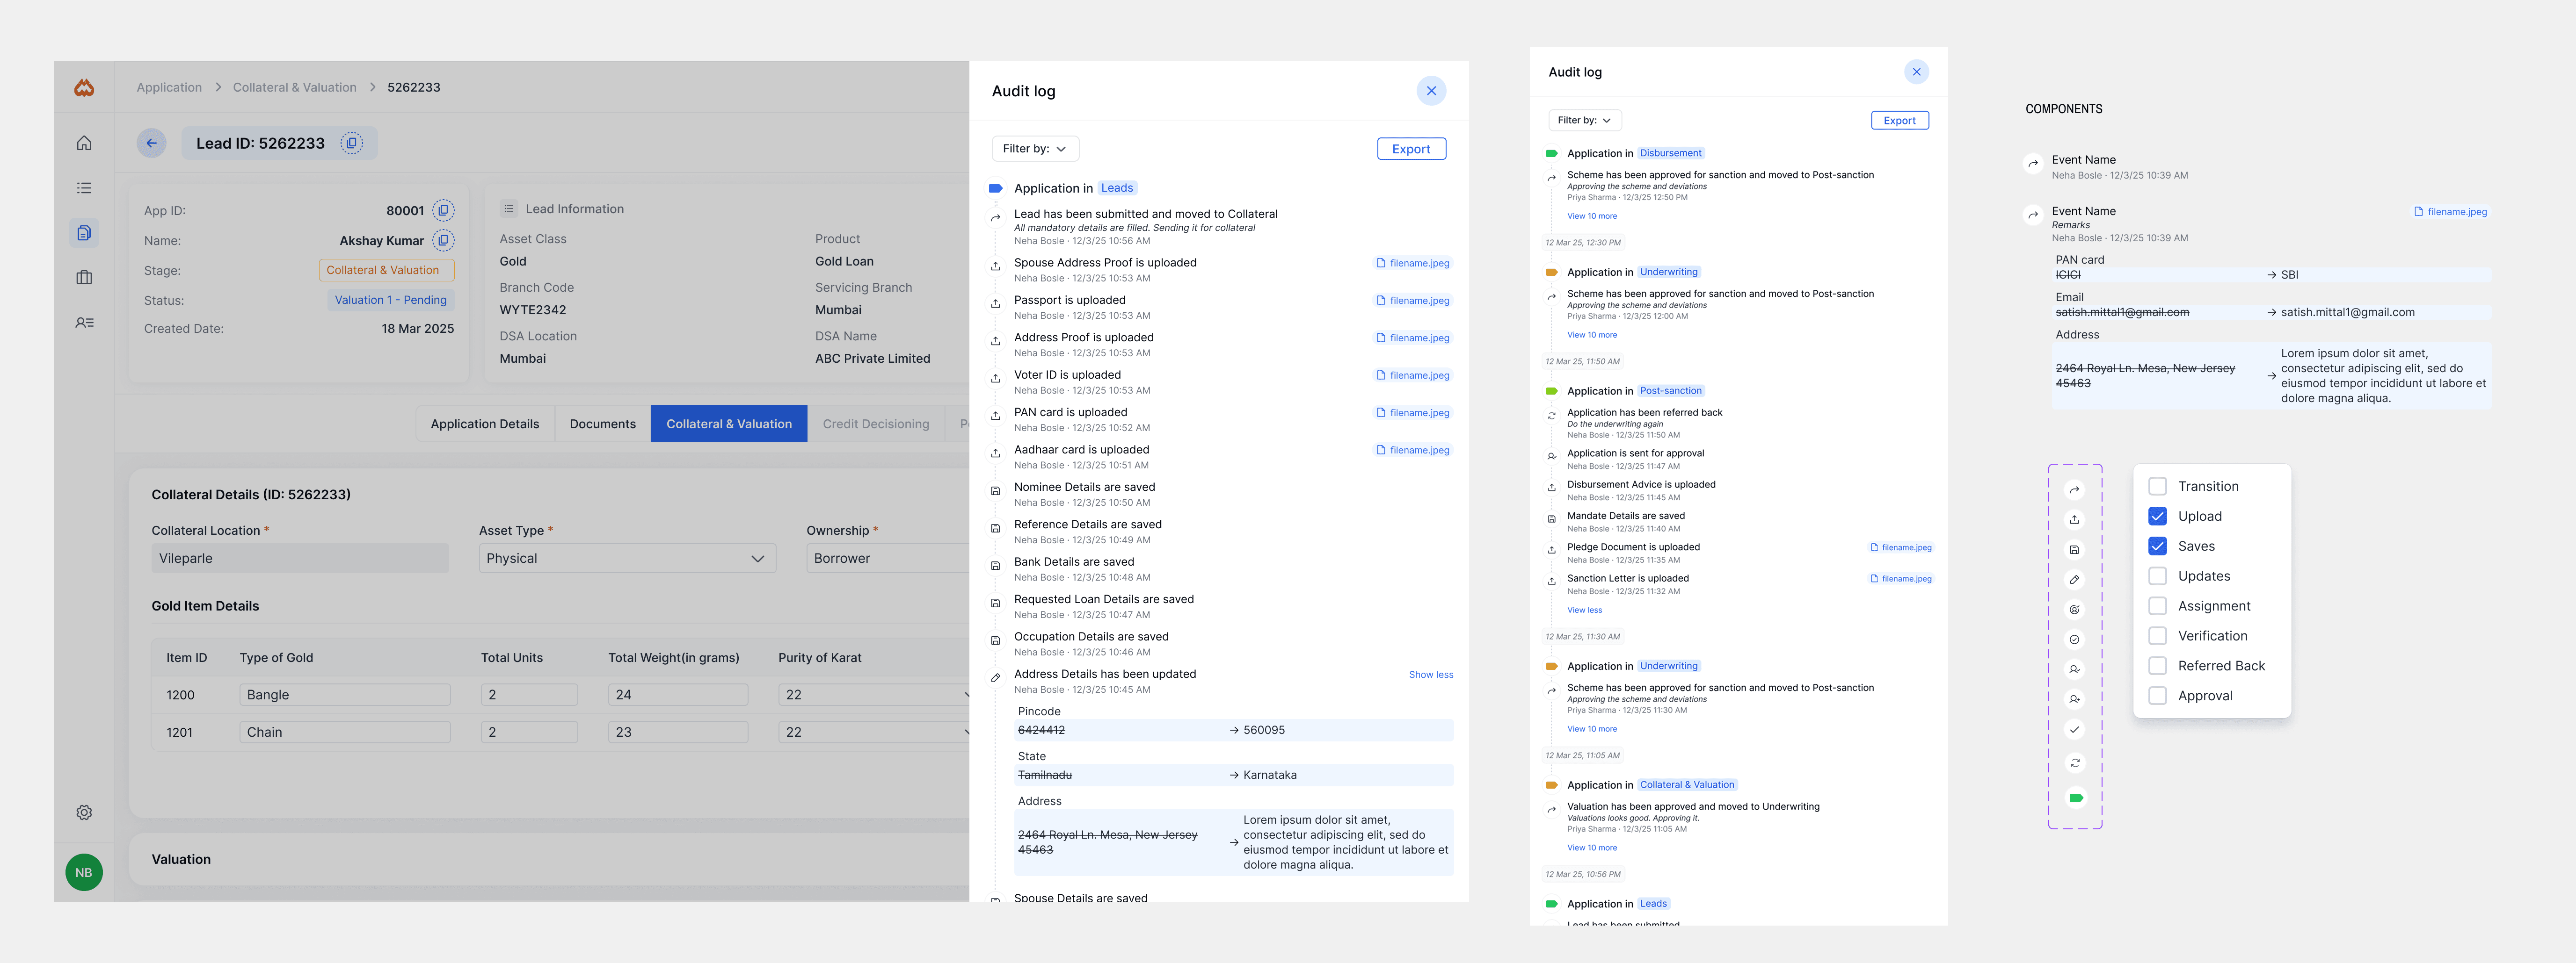Copy the Lead ID 5262233
The image size is (2576, 963).
352,143
